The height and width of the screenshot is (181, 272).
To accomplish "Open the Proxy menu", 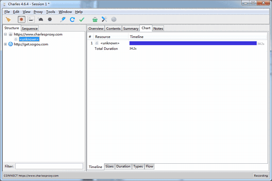I will click(38, 12).
